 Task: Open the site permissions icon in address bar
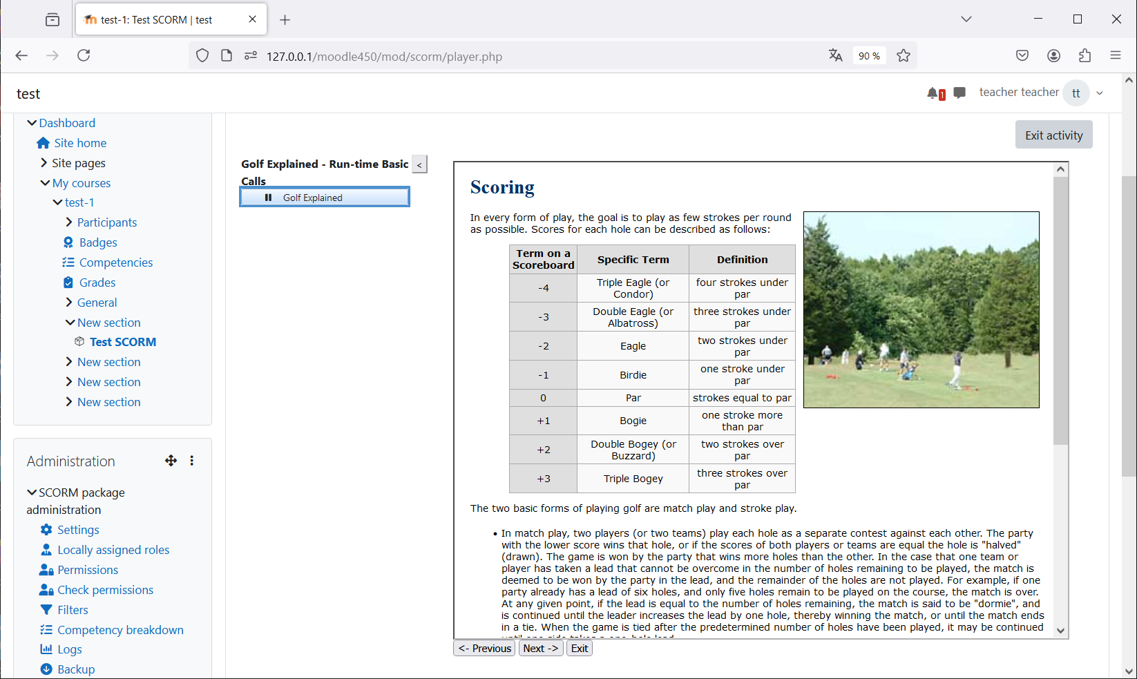coord(251,56)
